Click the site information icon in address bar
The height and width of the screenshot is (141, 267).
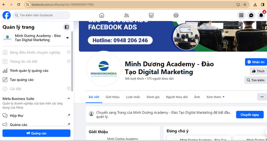27,5
